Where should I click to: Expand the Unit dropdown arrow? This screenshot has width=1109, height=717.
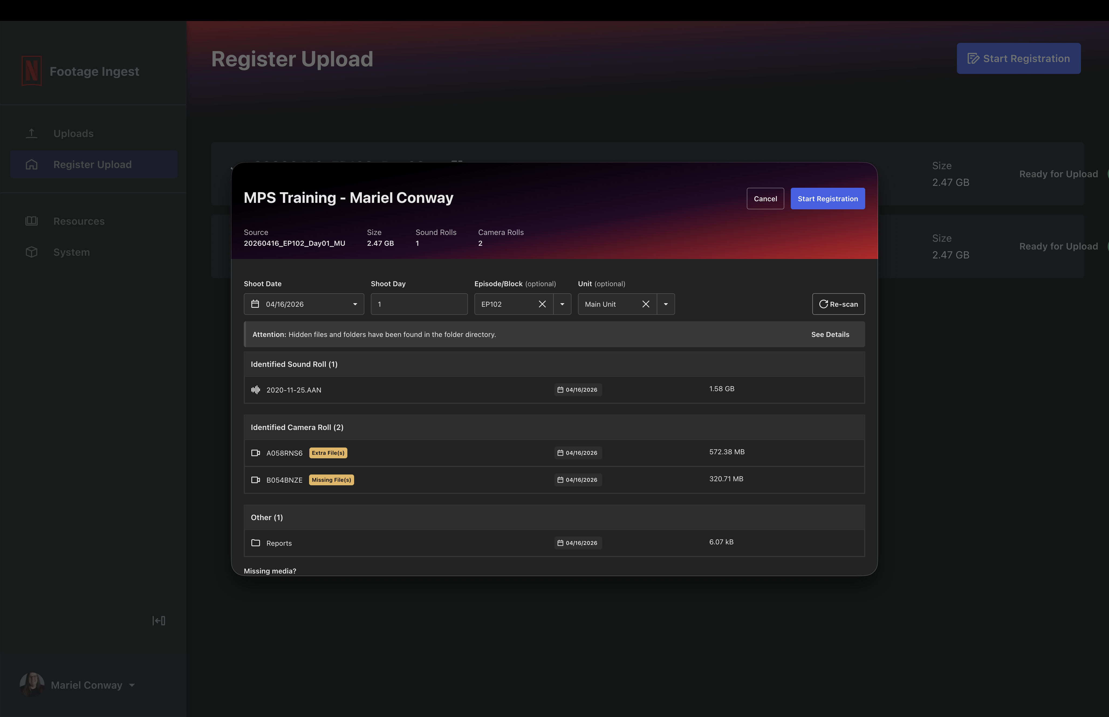[x=666, y=304]
